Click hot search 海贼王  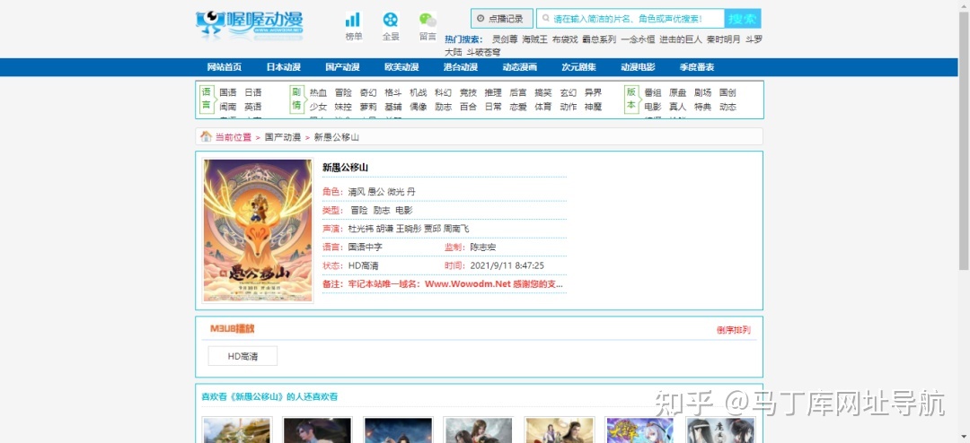click(x=535, y=39)
